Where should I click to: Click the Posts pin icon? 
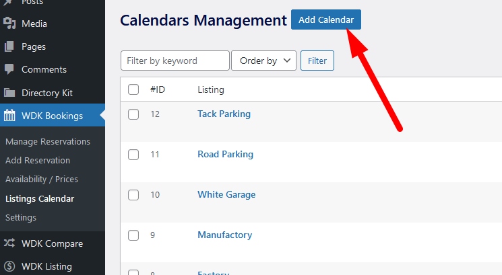pos(8,2)
